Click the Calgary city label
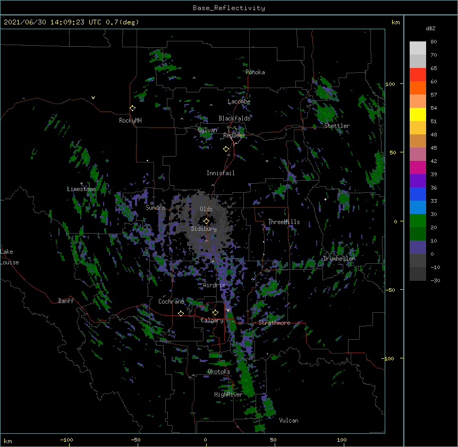The image size is (458, 447). (212, 320)
